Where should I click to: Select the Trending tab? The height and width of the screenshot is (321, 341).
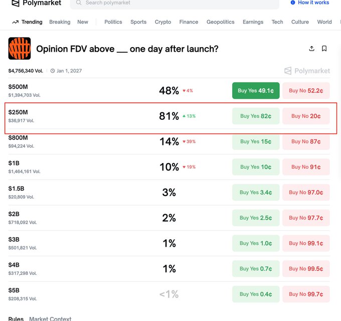pos(28,22)
